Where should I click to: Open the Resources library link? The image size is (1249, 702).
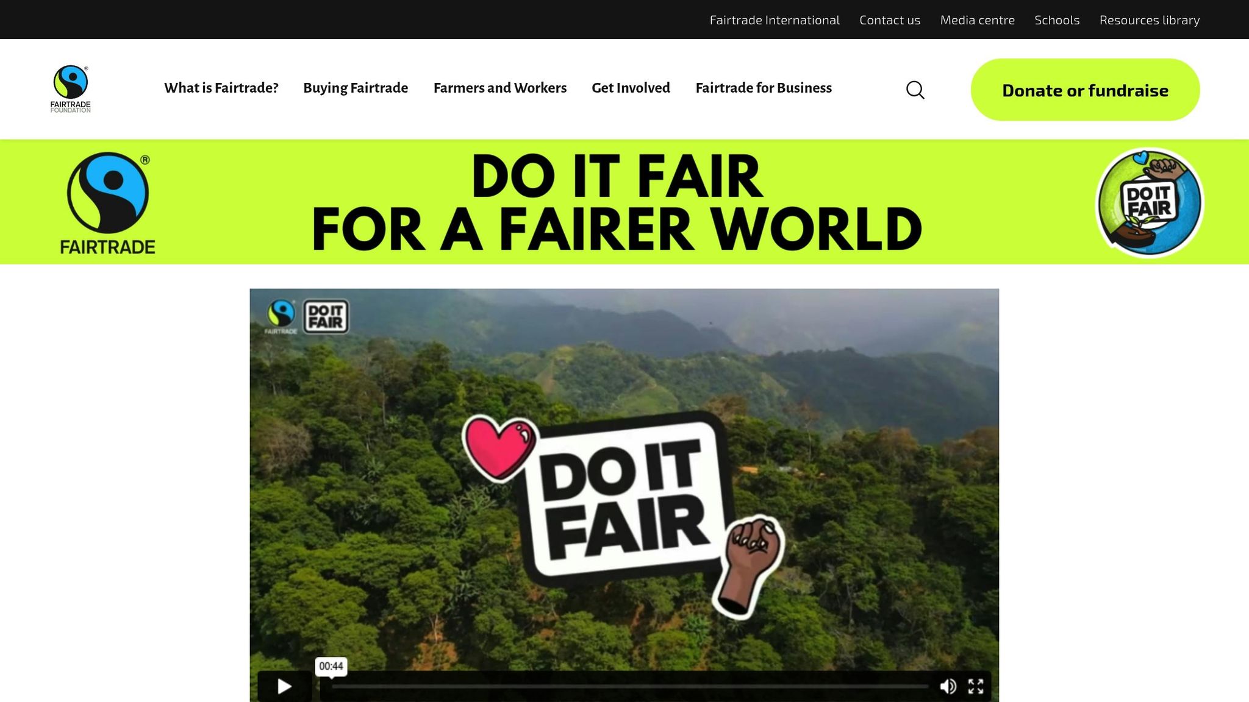(x=1150, y=20)
